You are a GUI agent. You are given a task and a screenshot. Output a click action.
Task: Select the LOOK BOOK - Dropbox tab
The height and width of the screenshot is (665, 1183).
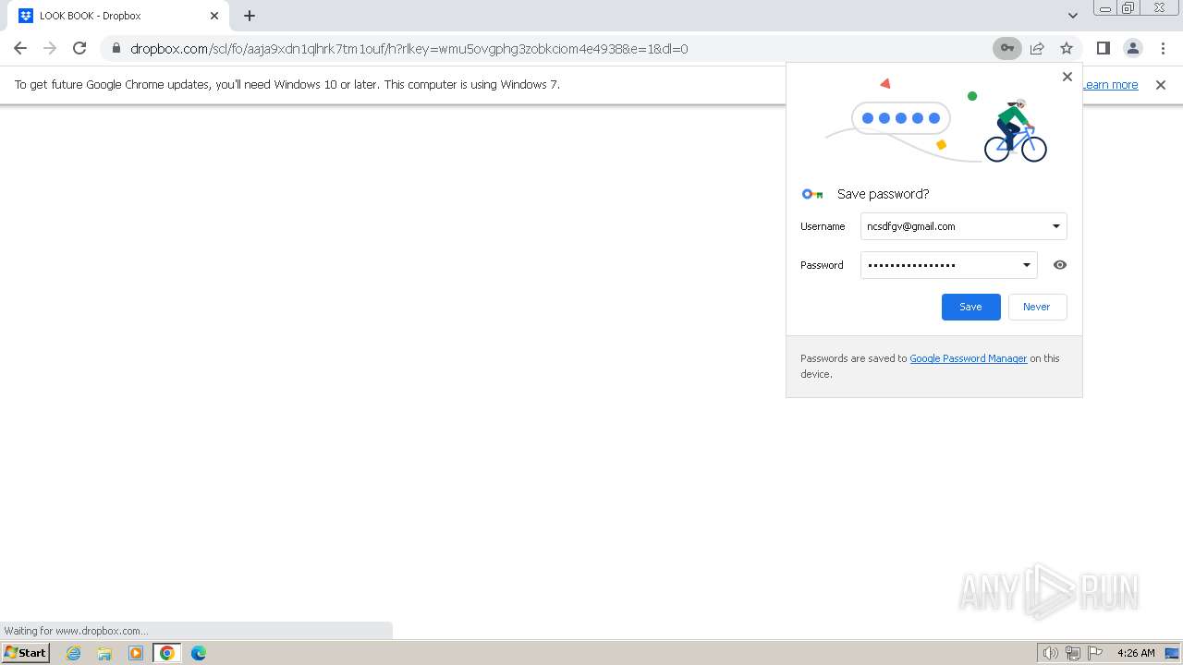point(118,16)
